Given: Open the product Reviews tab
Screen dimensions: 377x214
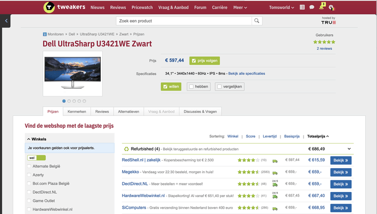Looking at the screenshot, I should (102, 112).
